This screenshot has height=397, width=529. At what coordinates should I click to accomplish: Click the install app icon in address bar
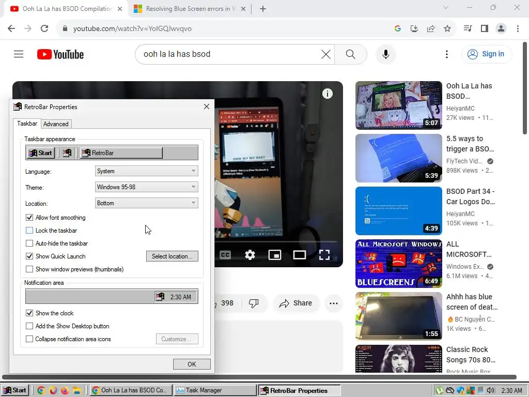[414, 29]
